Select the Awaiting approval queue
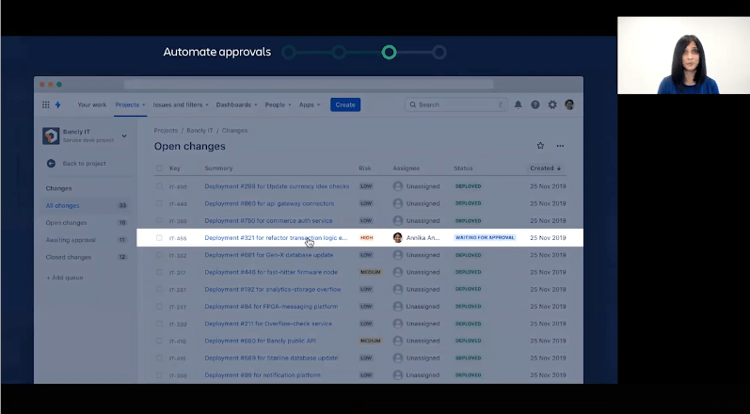Image resolution: width=750 pixels, height=414 pixels. pyautogui.click(x=69, y=240)
